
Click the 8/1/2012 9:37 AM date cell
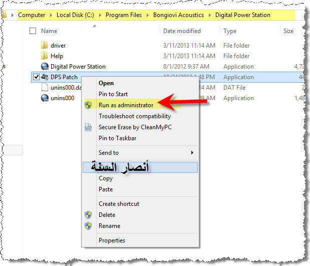click(186, 67)
